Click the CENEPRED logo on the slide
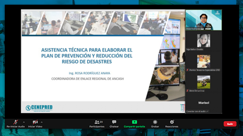The image size is (243, 136). (x=39, y=108)
